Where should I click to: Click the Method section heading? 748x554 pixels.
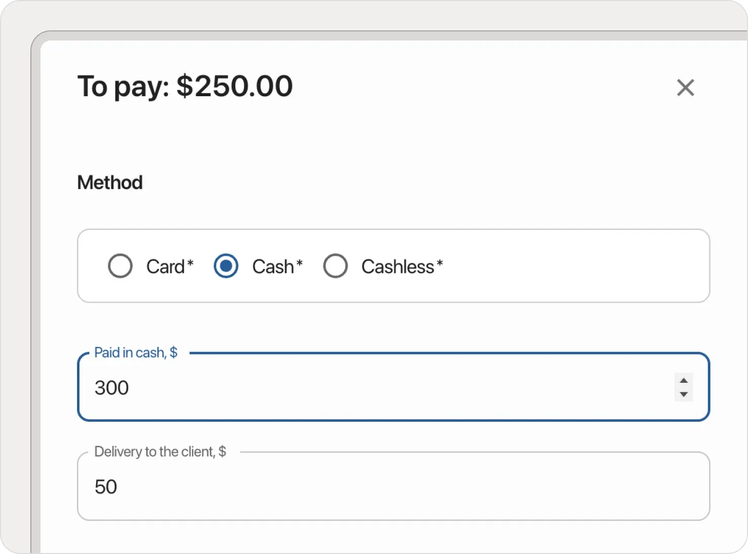[110, 182]
